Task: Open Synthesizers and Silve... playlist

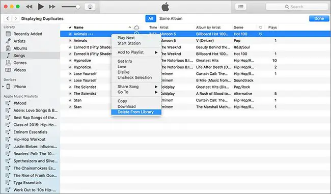Action: coord(35,161)
